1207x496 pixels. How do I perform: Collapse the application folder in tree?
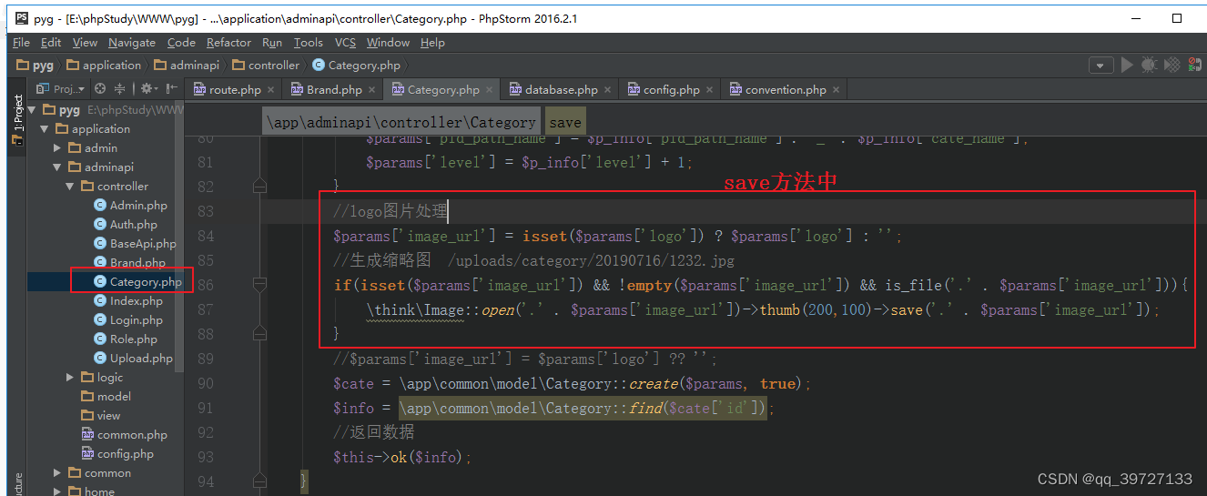tap(46, 128)
